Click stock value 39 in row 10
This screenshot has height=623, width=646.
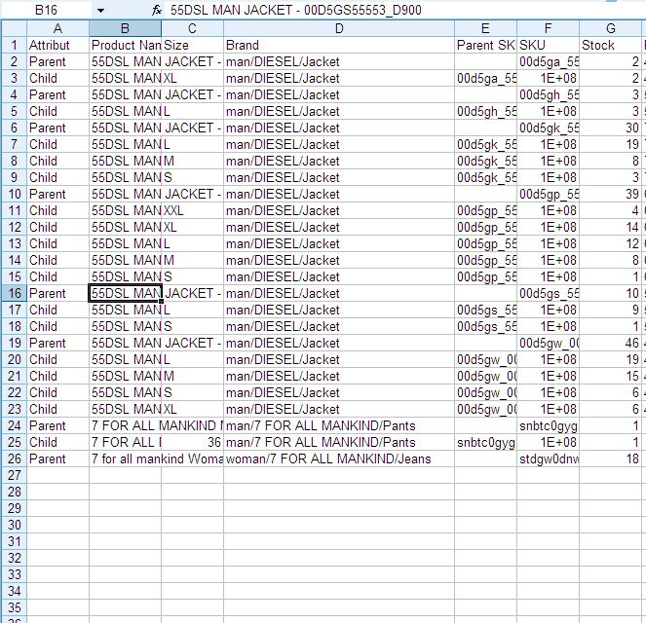click(x=611, y=195)
